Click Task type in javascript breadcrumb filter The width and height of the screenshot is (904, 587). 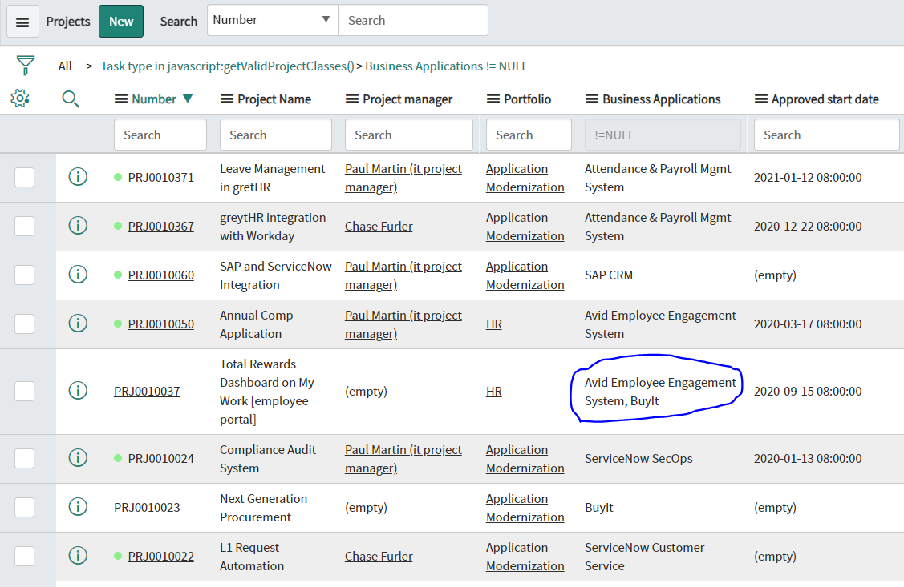(x=227, y=66)
